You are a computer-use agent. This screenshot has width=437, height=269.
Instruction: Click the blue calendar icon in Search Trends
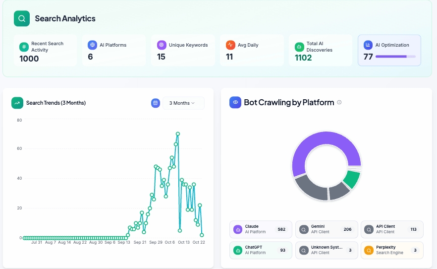pyautogui.click(x=156, y=103)
